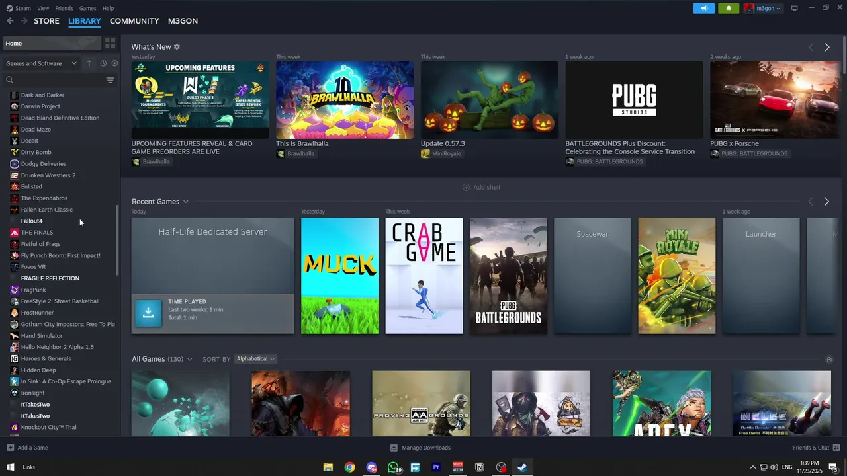This screenshot has width=847, height=476.
Task: Click the main library page scrollbar
Action: pyautogui.click(x=844, y=55)
